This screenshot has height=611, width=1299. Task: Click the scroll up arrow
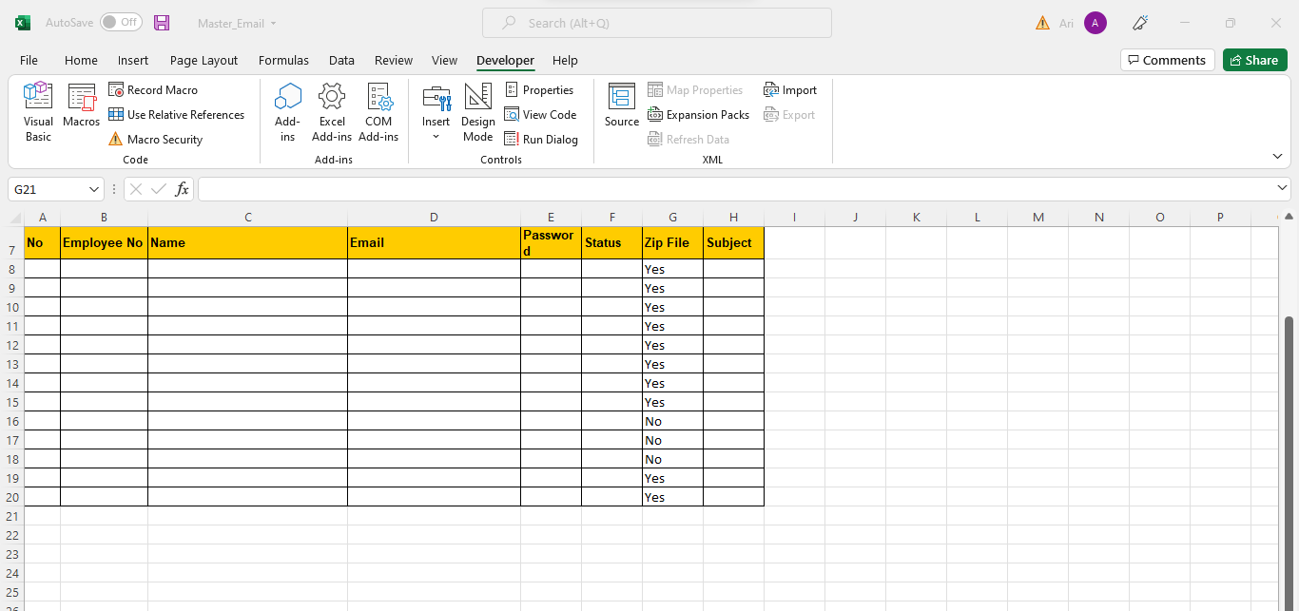click(1289, 218)
